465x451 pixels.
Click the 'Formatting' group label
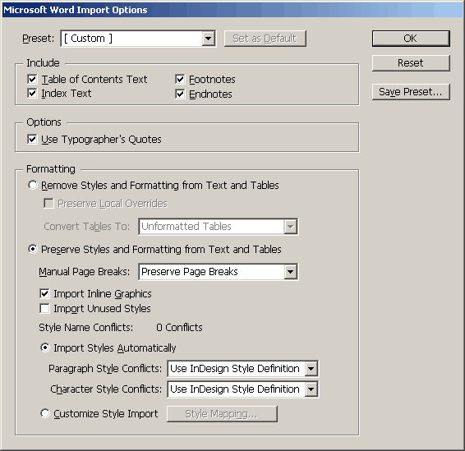click(x=51, y=169)
